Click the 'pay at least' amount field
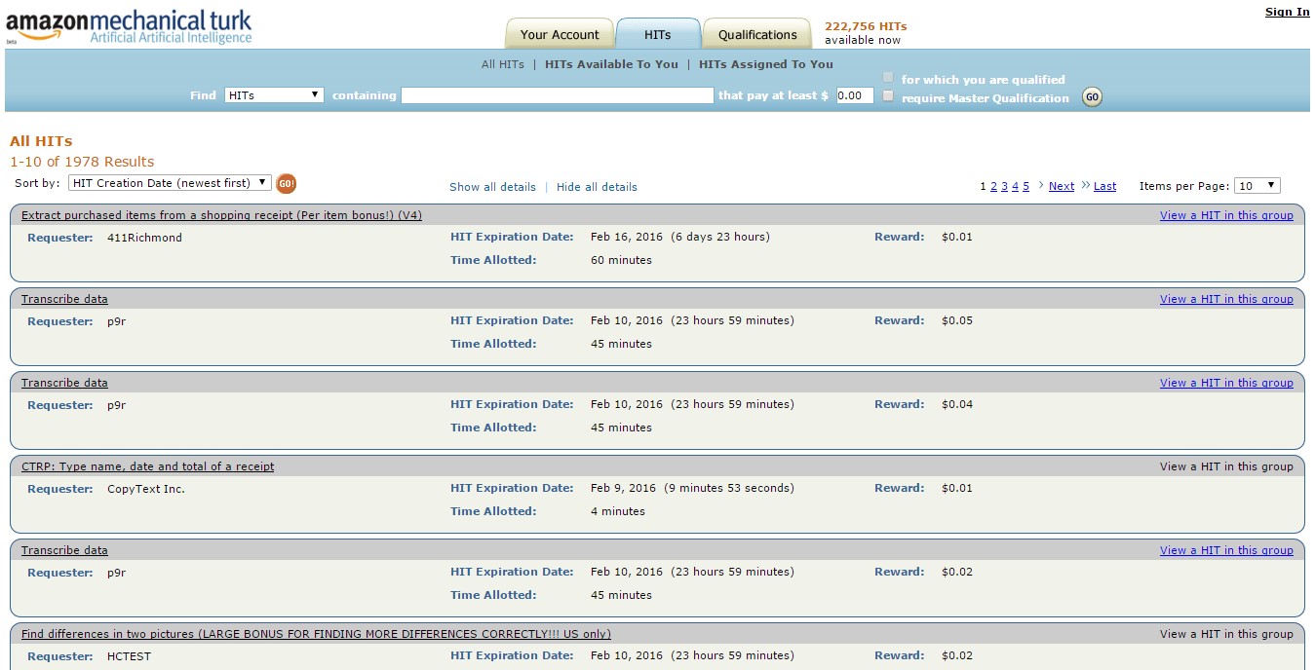The image size is (1315, 670). click(856, 95)
